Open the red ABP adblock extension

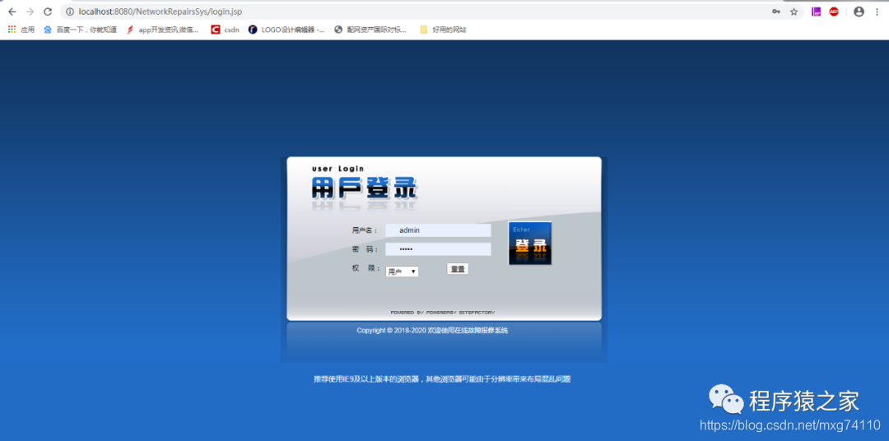(x=833, y=12)
